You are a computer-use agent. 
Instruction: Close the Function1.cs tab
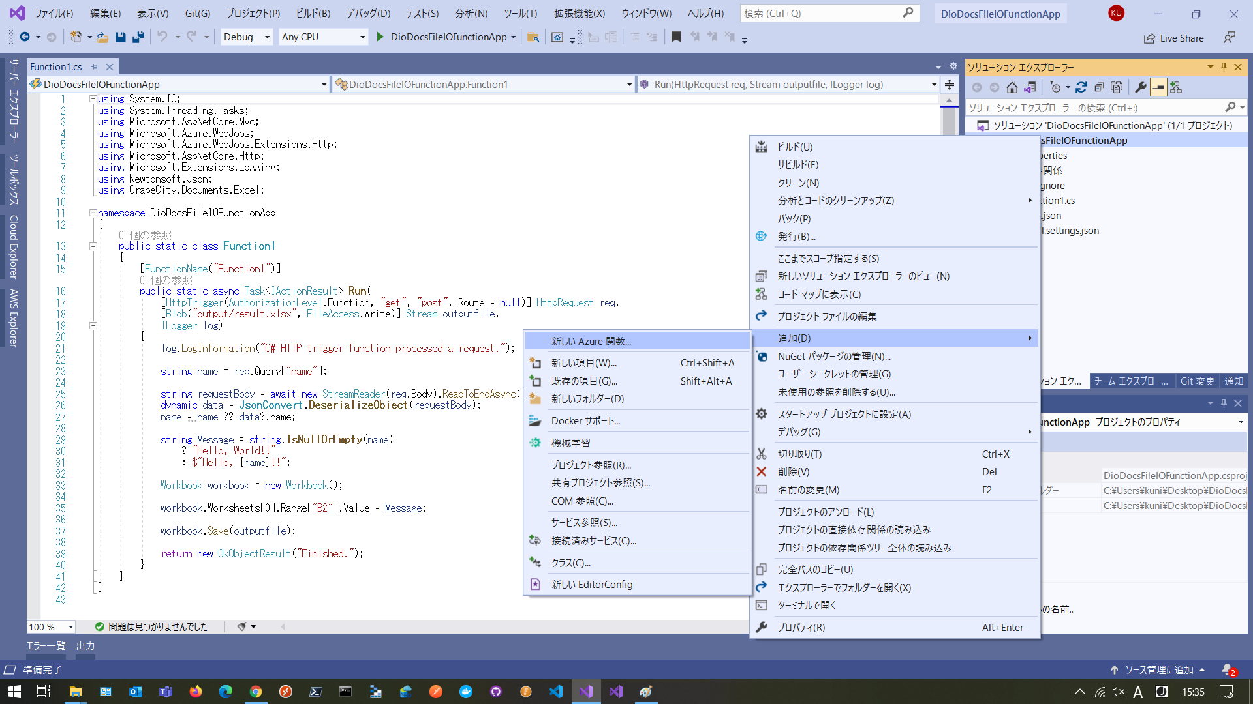pos(110,67)
